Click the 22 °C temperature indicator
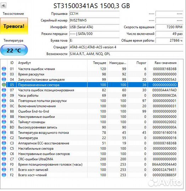Image resolution: width=186 pixels, height=191 pixels. (x=14, y=50)
